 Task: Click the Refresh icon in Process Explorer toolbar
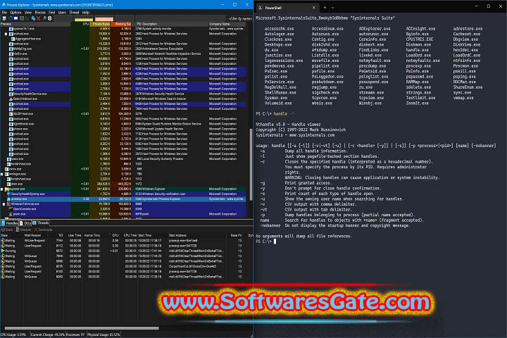tap(11, 18)
